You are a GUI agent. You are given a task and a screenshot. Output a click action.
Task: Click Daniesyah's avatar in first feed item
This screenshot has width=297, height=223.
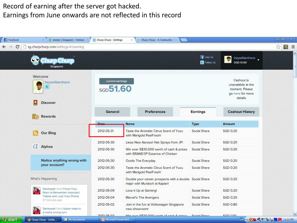(x=37, y=190)
